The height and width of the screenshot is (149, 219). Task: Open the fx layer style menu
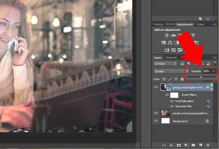point(172,145)
